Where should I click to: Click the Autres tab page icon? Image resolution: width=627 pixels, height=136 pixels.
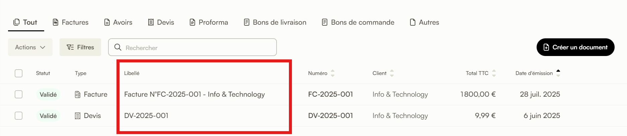pos(413,22)
